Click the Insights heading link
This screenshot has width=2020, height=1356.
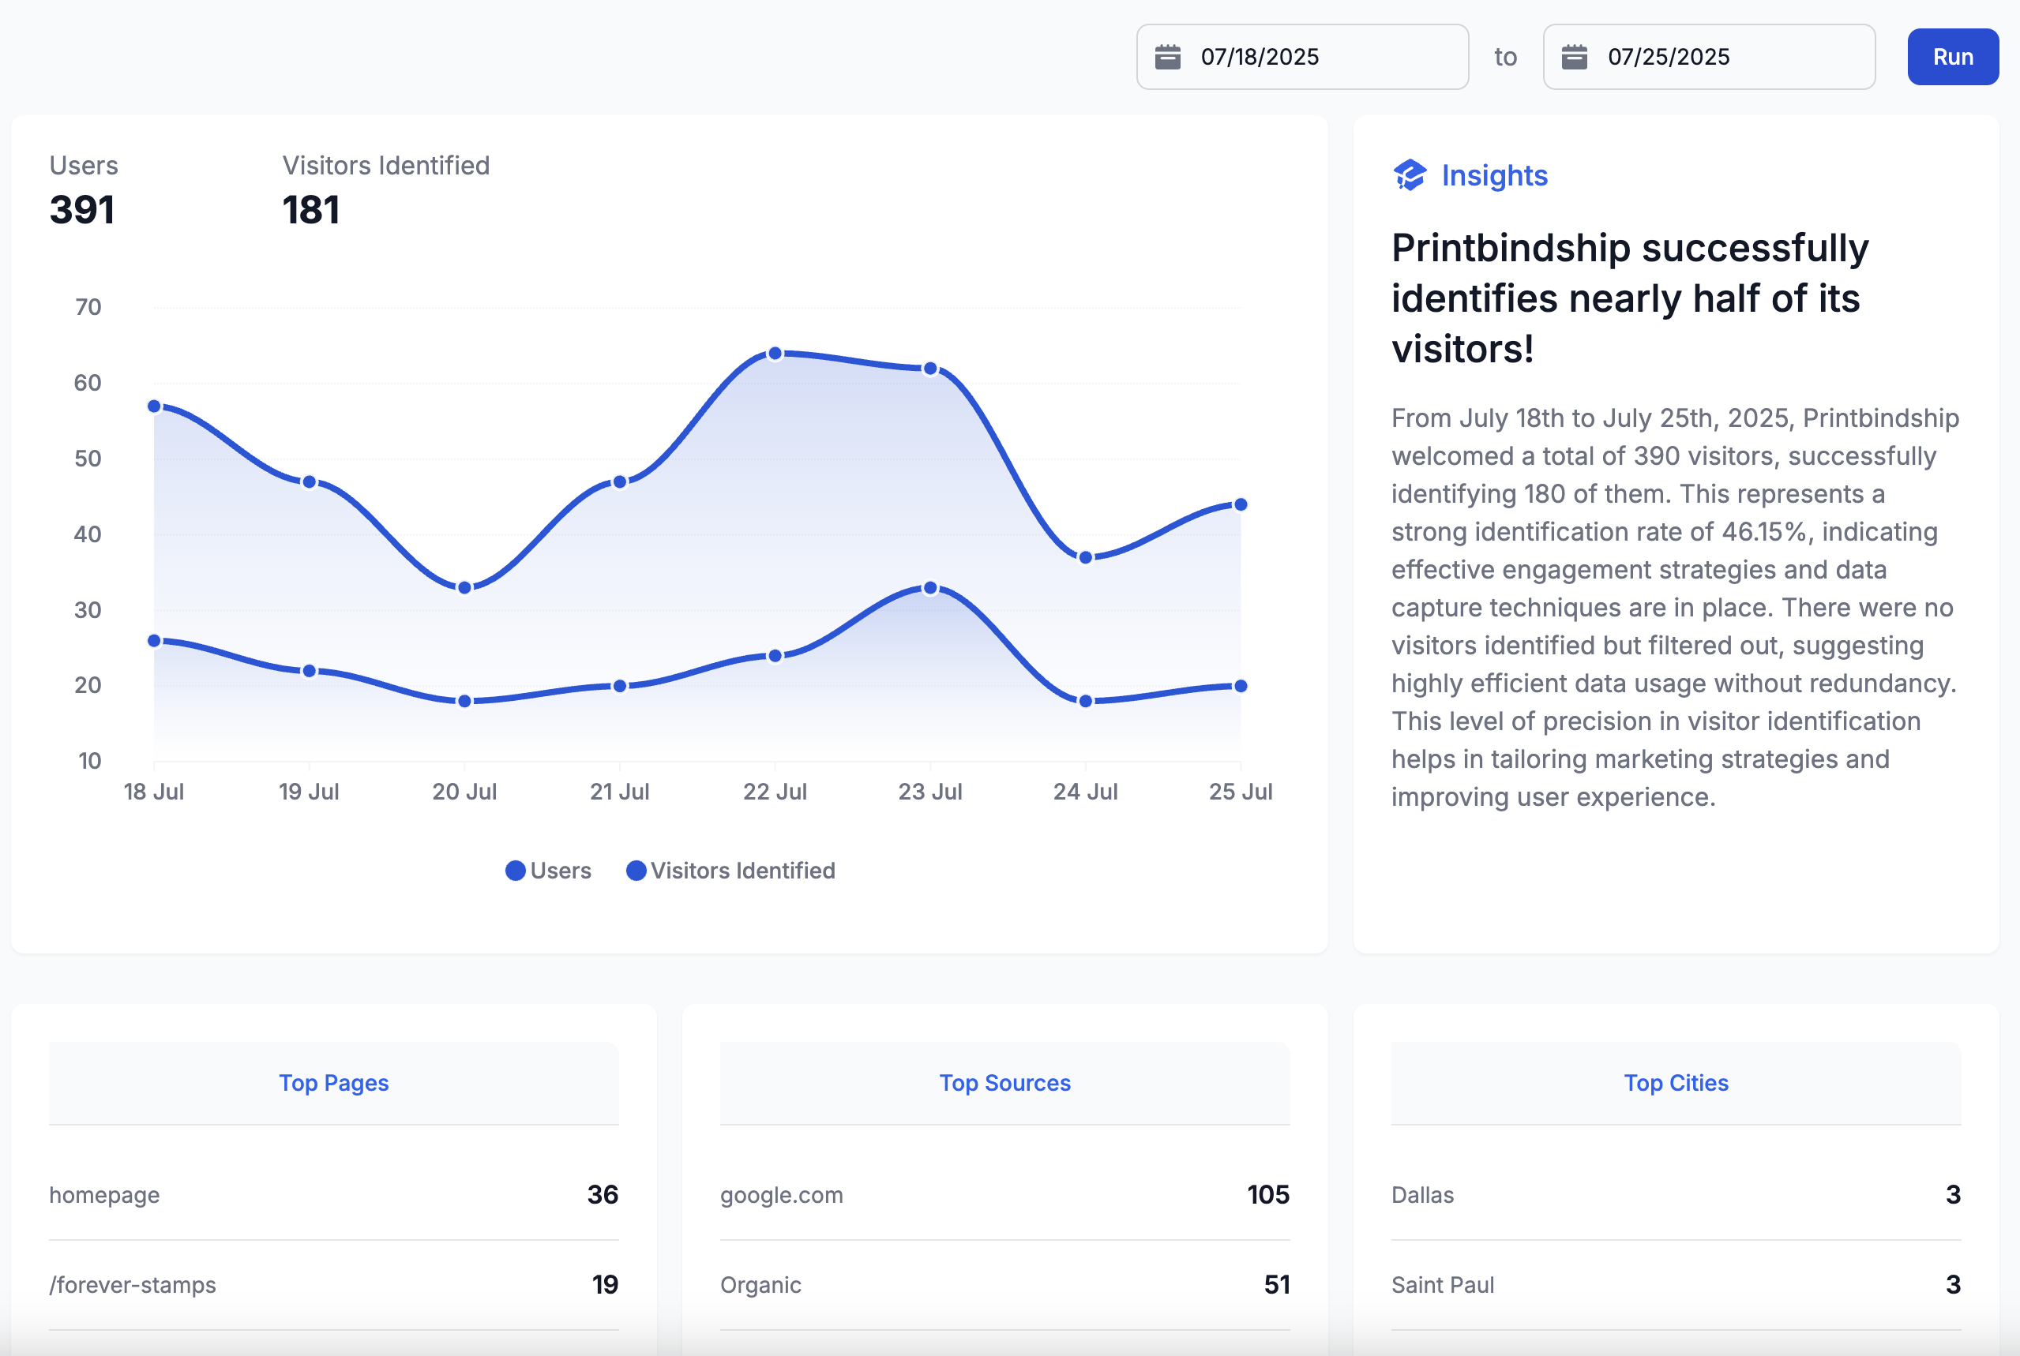[1494, 175]
